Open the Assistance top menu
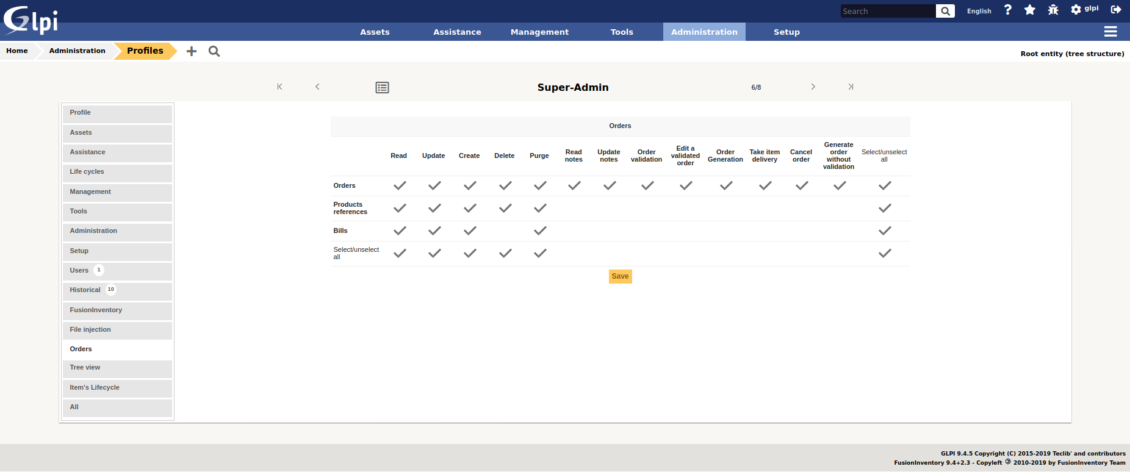The height and width of the screenshot is (472, 1130). (457, 32)
